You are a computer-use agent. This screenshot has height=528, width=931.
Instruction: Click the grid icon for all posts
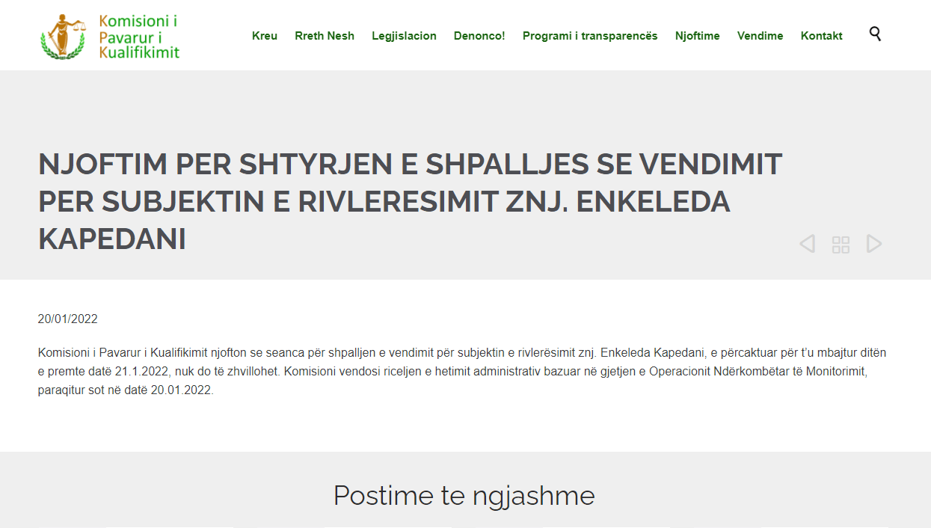[841, 245]
